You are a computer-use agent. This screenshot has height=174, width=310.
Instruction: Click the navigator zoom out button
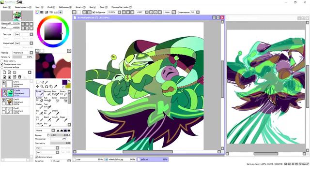[x=23, y=24]
